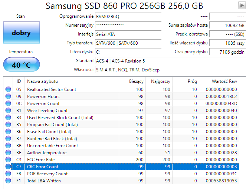The width and height of the screenshot is (246, 189).
Task: Click raw value 00000000003C
Action: pyautogui.click(x=222, y=174)
